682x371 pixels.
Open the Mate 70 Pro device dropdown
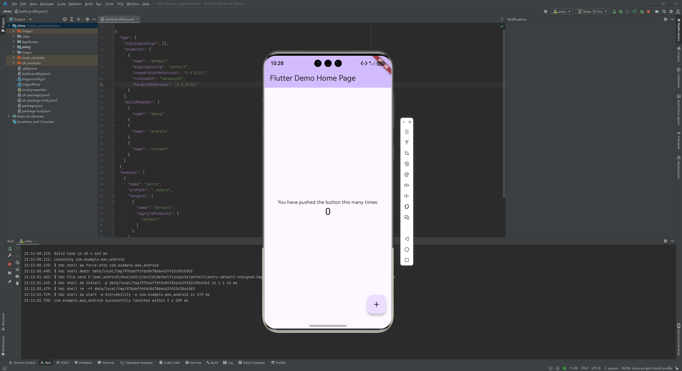point(592,11)
